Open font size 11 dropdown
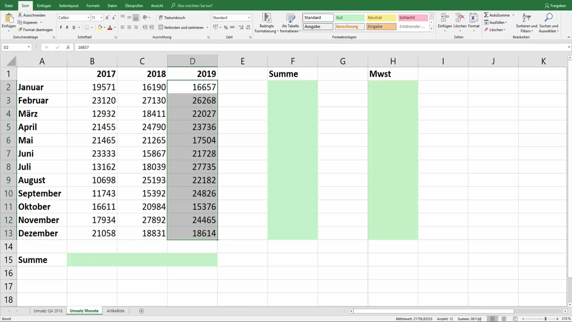Viewport: 572px width, 322px height. [101, 18]
